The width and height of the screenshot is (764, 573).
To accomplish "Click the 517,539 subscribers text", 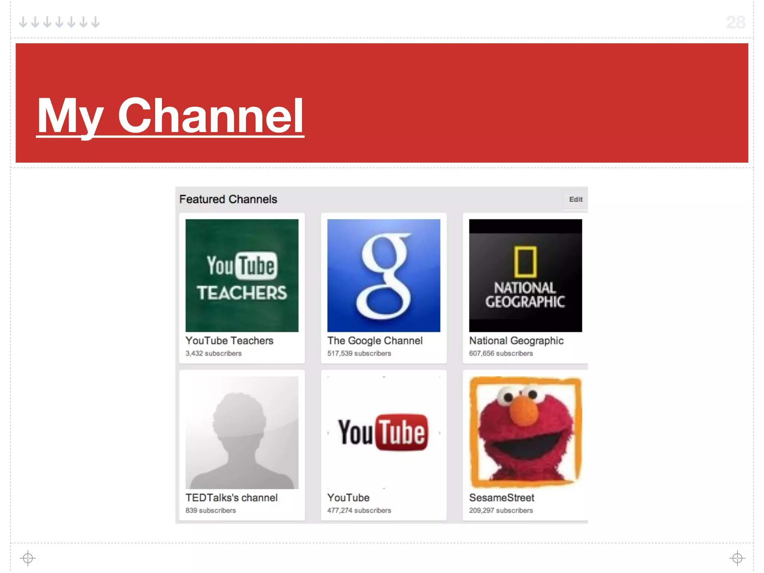I will click(x=359, y=353).
